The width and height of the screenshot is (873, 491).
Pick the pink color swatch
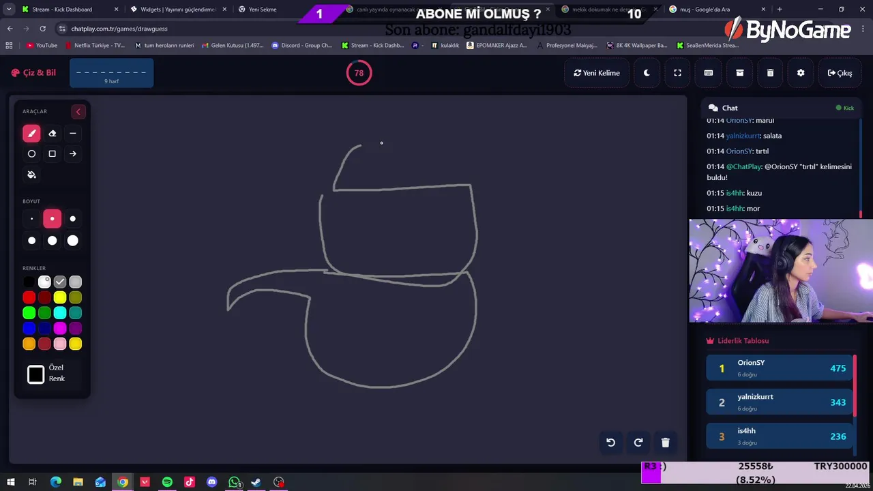[x=60, y=344]
